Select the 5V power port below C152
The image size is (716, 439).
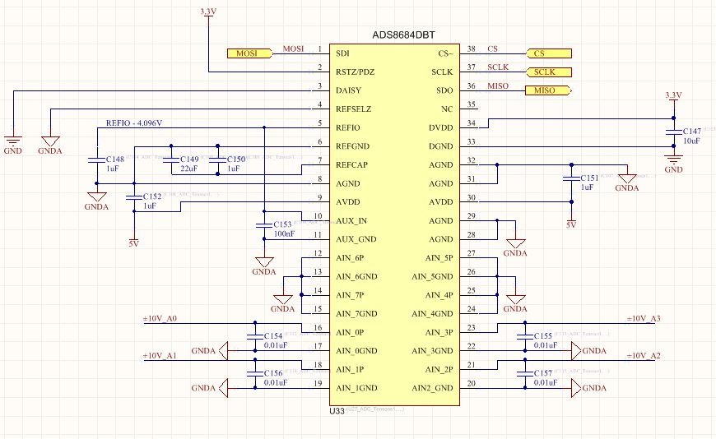[133, 242]
